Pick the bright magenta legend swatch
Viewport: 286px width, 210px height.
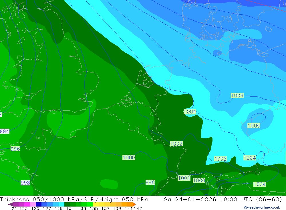[27, 204]
